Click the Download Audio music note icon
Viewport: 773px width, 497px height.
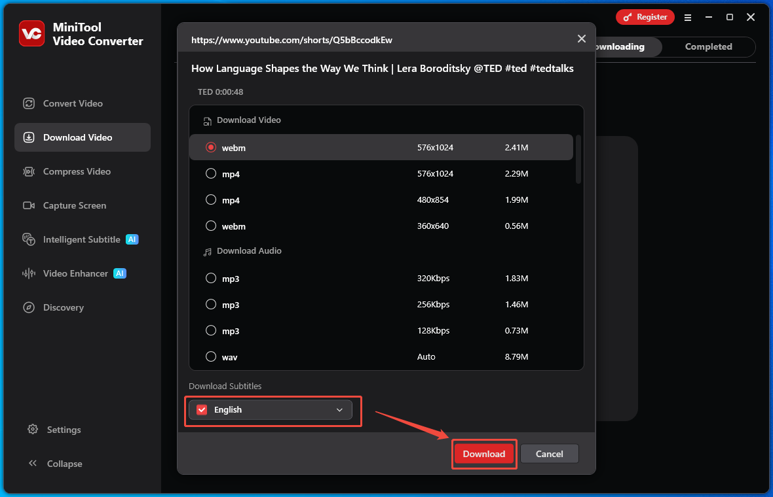tap(208, 252)
